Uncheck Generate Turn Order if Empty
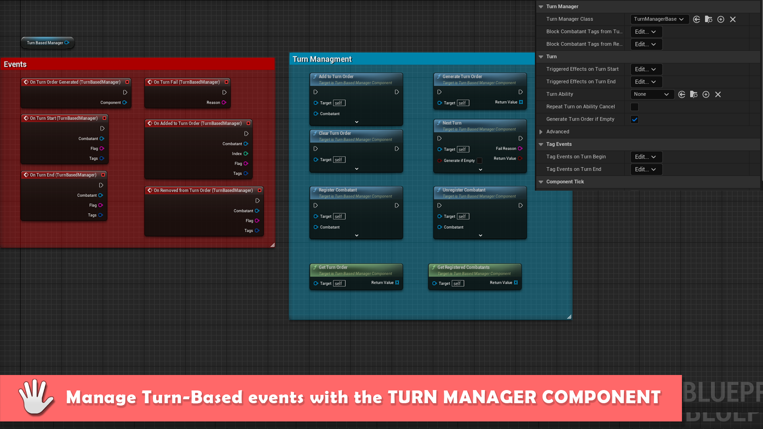Image resolution: width=763 pixels, height=429 pixels. [x=635, y=119]
